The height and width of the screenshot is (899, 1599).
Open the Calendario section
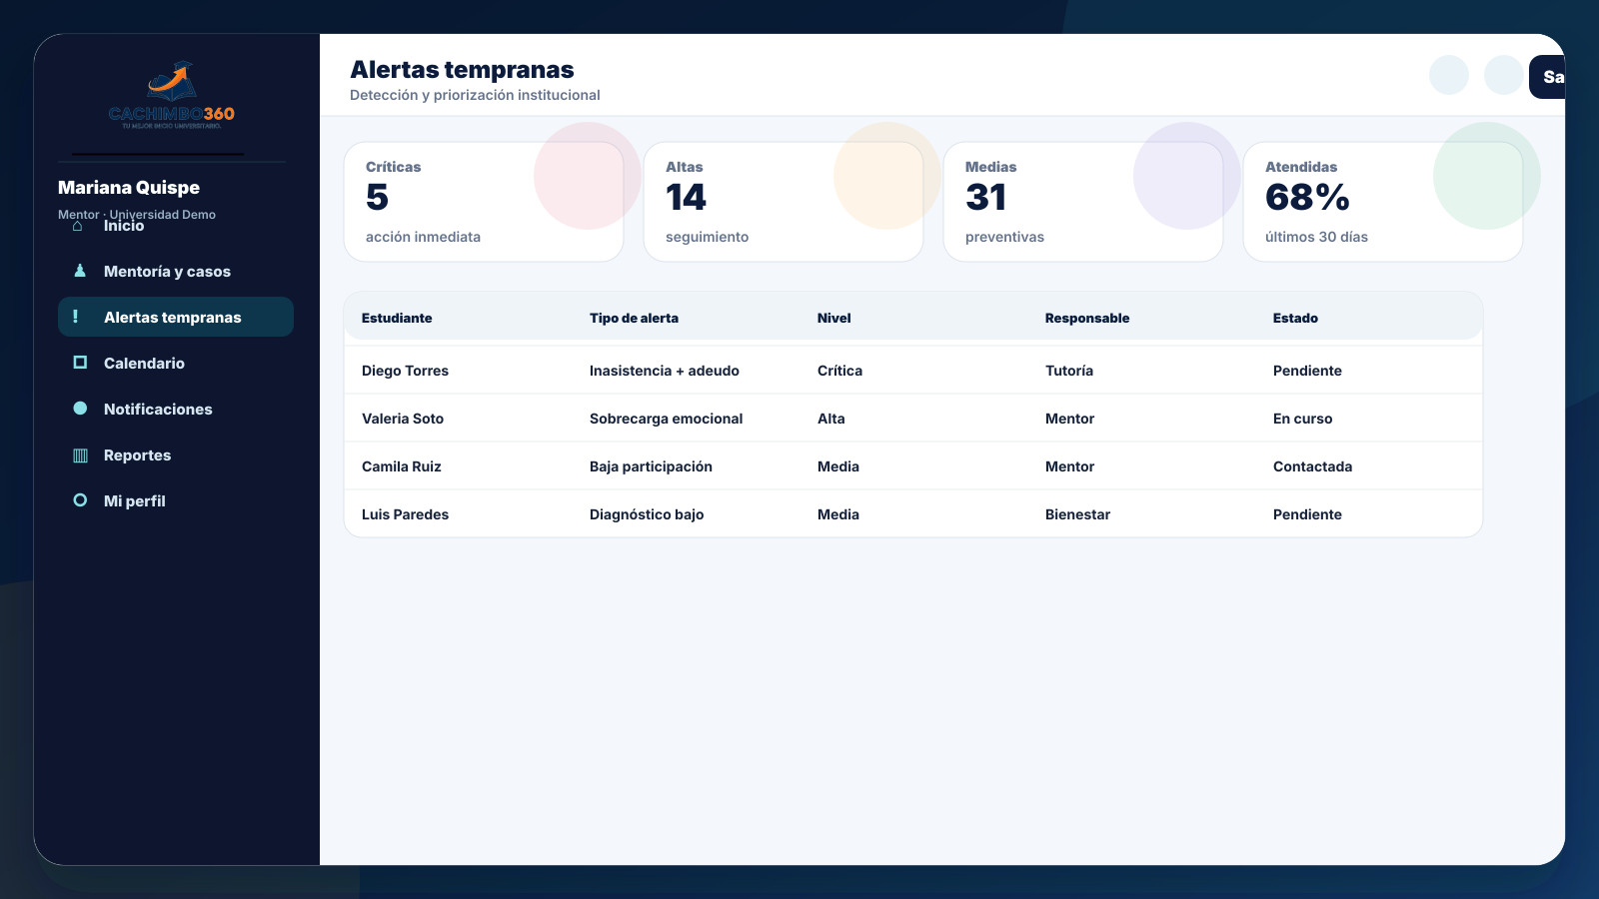pos(176,363)
